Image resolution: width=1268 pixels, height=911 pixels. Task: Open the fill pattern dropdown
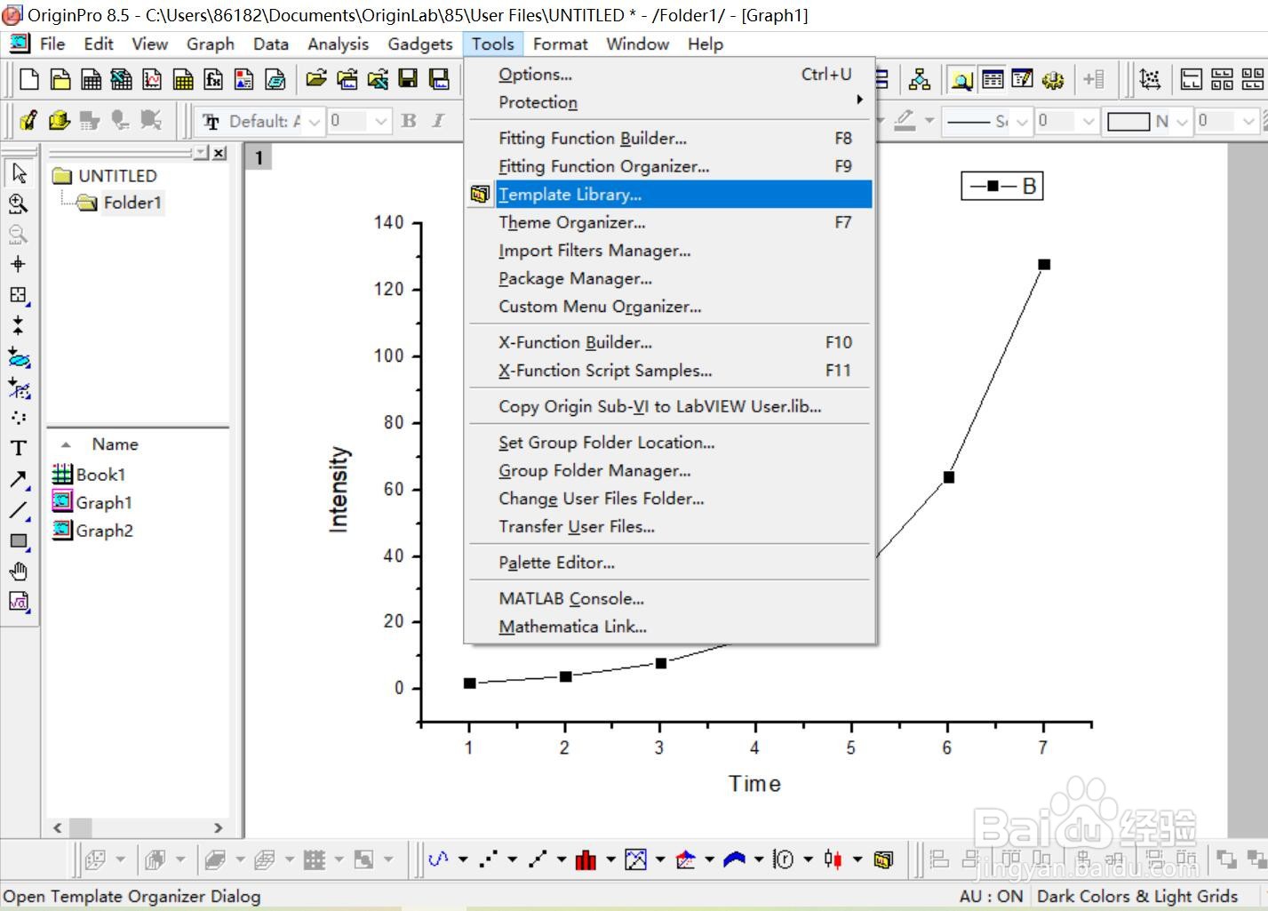point(1182,121)
